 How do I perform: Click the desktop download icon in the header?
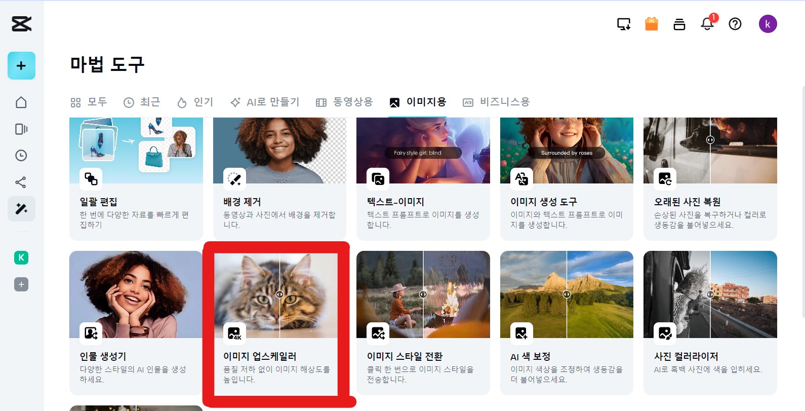pyautogui.click(x=624, y=24)
